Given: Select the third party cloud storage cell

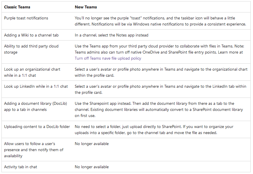Looking at the screenshot, I should [x=31, y=49].
